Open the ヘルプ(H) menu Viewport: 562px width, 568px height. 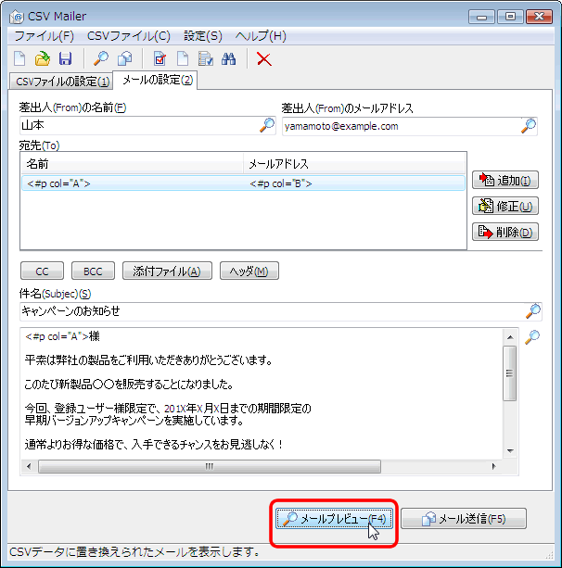point(261,36)
